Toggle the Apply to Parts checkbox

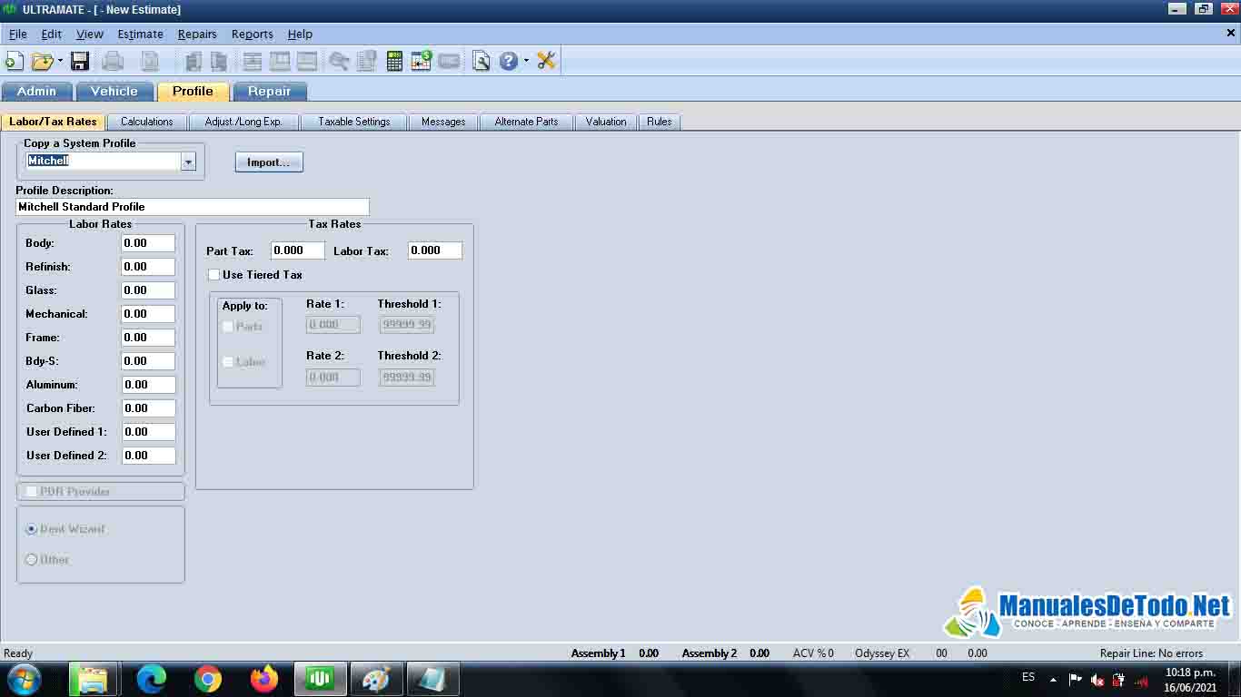[228, 327]
